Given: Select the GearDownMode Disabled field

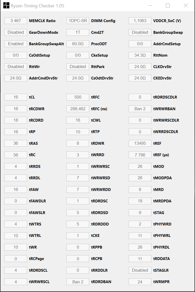Looking at the screenshot, I should point(16,32).
